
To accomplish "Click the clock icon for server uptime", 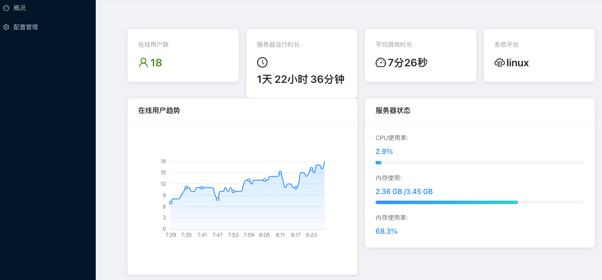I will click(262, 62).
